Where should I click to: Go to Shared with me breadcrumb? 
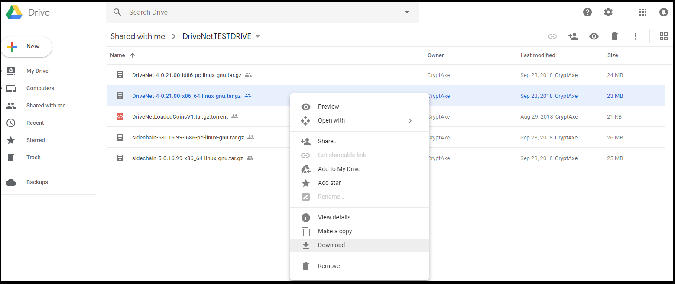(138, 36)
